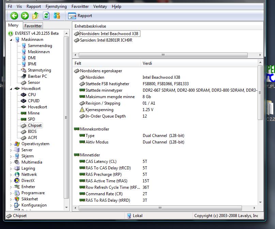Click the Lokal status bar entry
This screenshot has width=275, height=229.
(135, 216)
